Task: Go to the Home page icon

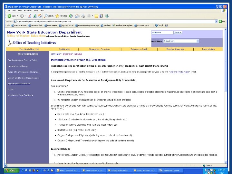Action: click(x=40, y=16)
